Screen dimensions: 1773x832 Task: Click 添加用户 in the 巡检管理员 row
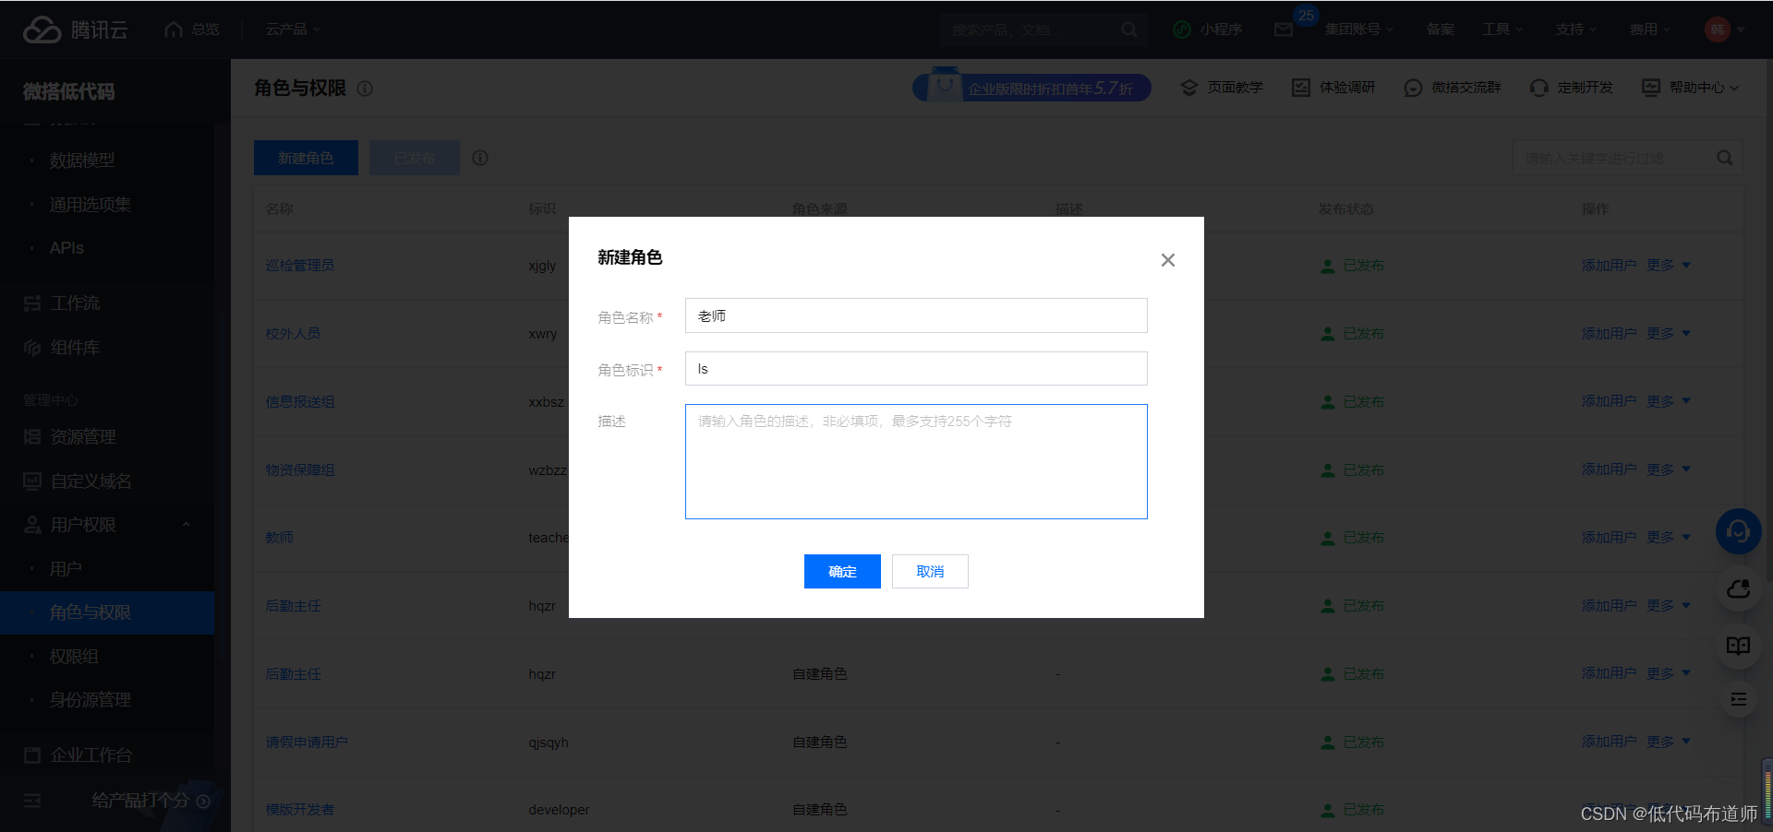[1609, 266]
